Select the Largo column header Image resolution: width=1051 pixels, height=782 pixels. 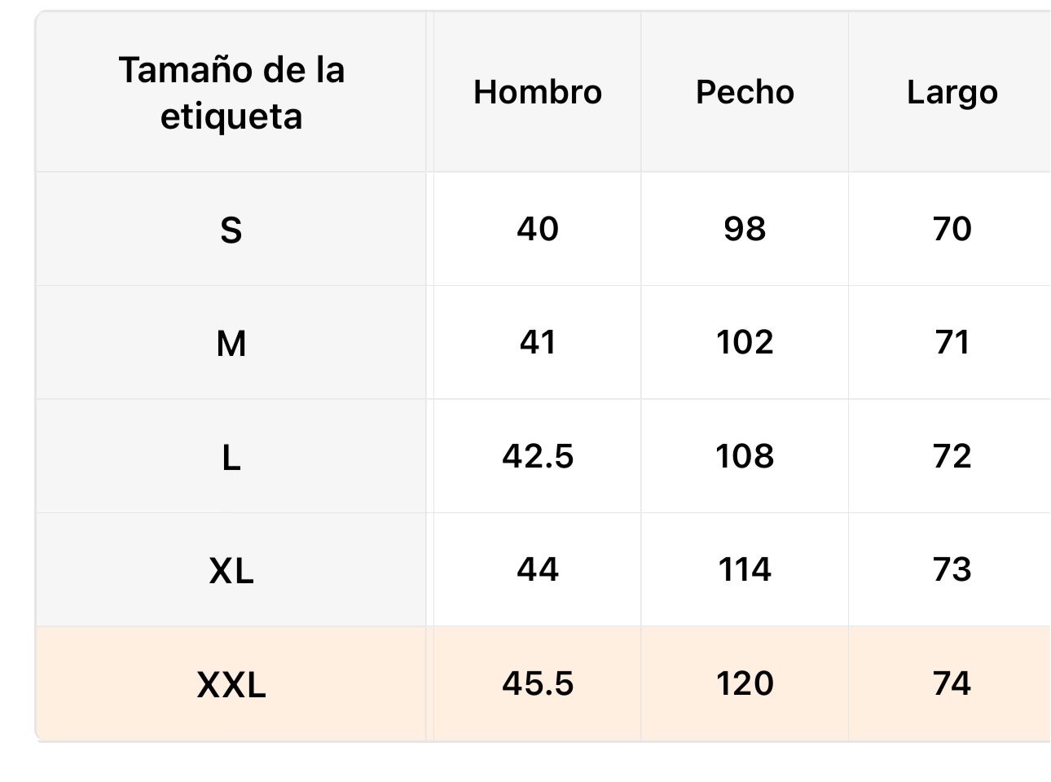[952, 92]
